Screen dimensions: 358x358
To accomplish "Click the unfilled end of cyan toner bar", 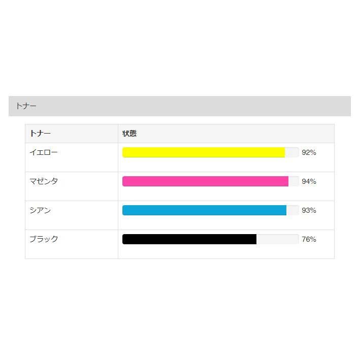I will (292, 210).
